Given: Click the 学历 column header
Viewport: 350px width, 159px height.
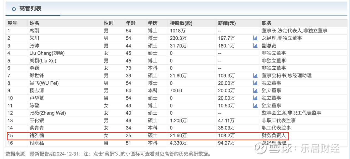Looking at the screenshot, I should tap(152, 23).
